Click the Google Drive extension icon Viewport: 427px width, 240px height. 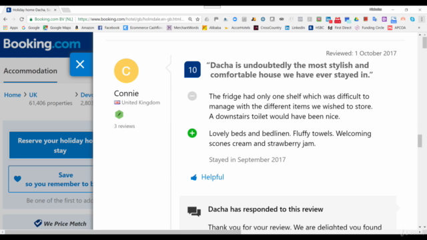356,19
